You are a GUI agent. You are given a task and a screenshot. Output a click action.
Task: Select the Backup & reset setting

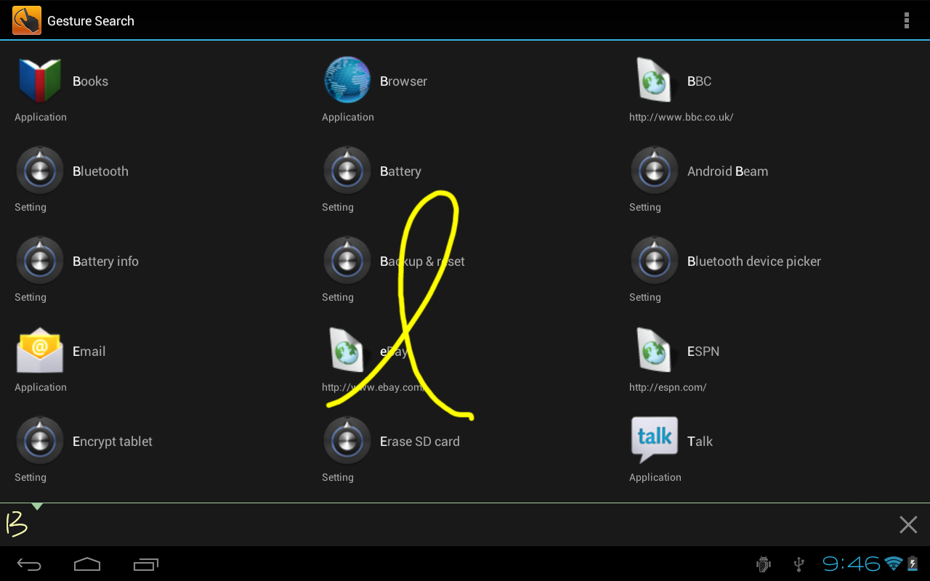(x=422, y=261)
